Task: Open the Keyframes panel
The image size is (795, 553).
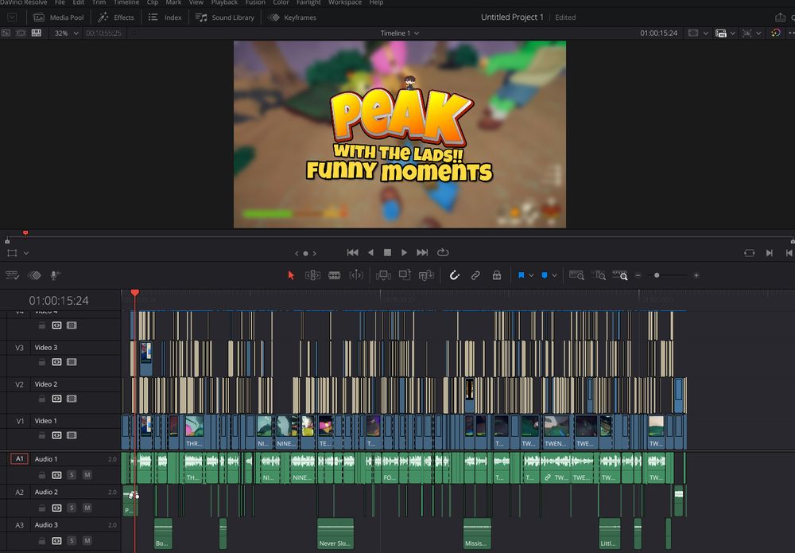Action: [x=292, y=18]
